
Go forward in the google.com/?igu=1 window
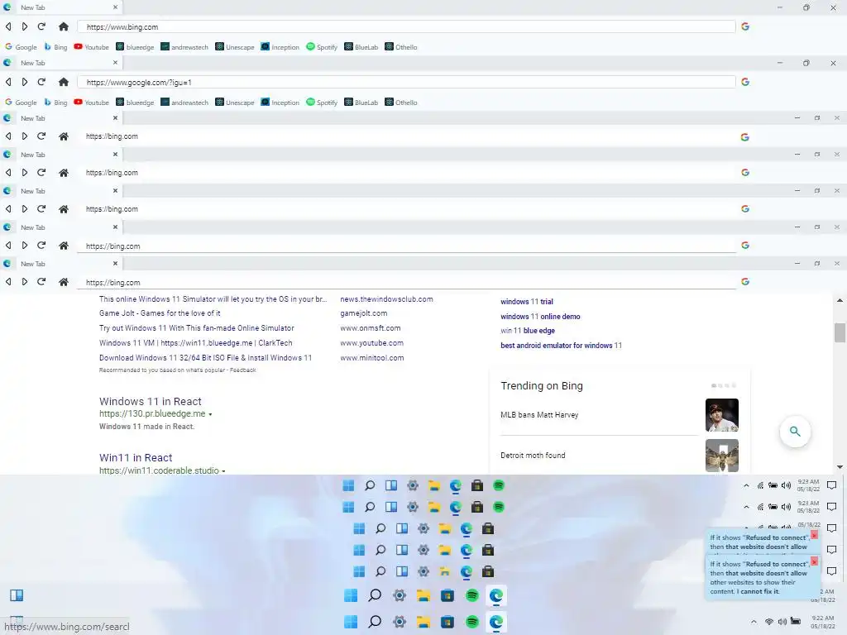25,82
